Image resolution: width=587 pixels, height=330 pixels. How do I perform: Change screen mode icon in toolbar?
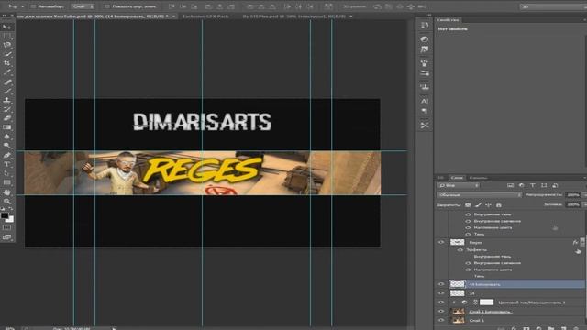click(7, 237)
